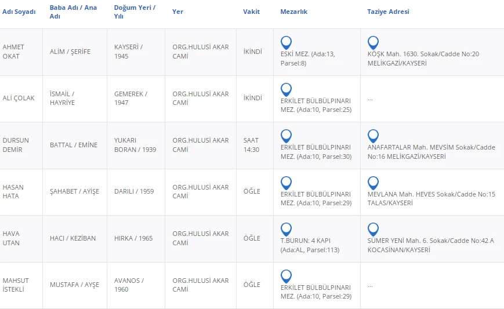Click the Doğum Yeri / Yılı header
The width and height of the screenshot is (504, 309).
134,12
